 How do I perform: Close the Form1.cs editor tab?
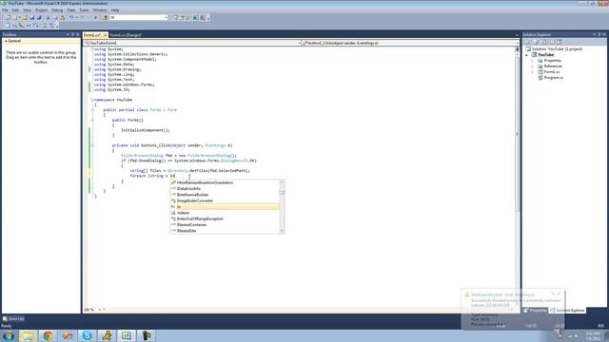pos(105,35)
